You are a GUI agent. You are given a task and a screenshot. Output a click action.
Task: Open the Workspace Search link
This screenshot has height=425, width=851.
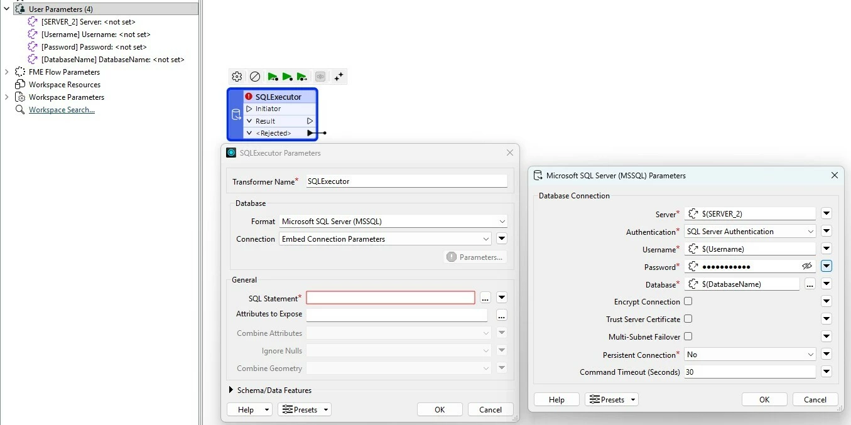[62, 110]
